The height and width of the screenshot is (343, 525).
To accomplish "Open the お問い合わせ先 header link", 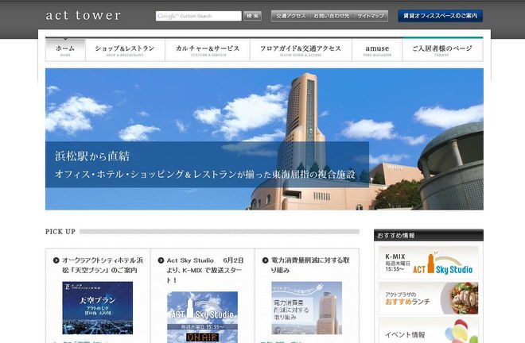I will (331, 16).
